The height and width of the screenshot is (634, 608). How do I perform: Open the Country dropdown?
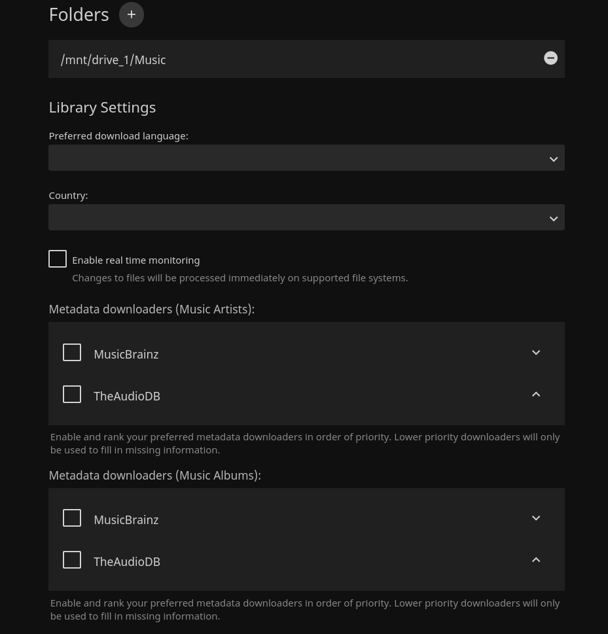[x=306, y=218]
